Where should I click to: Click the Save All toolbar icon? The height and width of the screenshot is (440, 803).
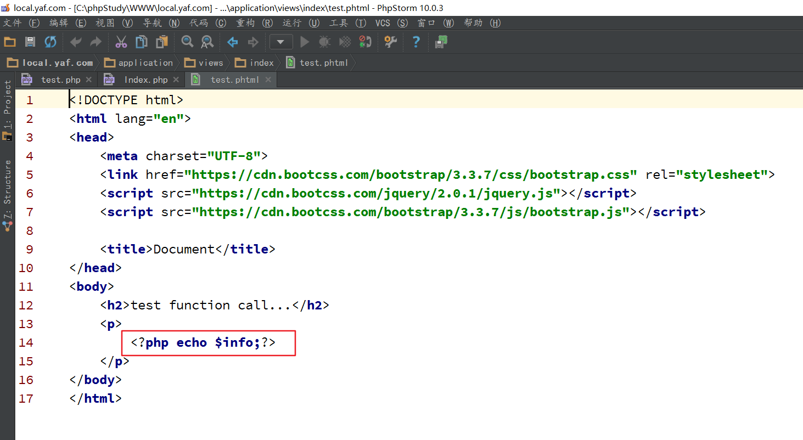30,42
